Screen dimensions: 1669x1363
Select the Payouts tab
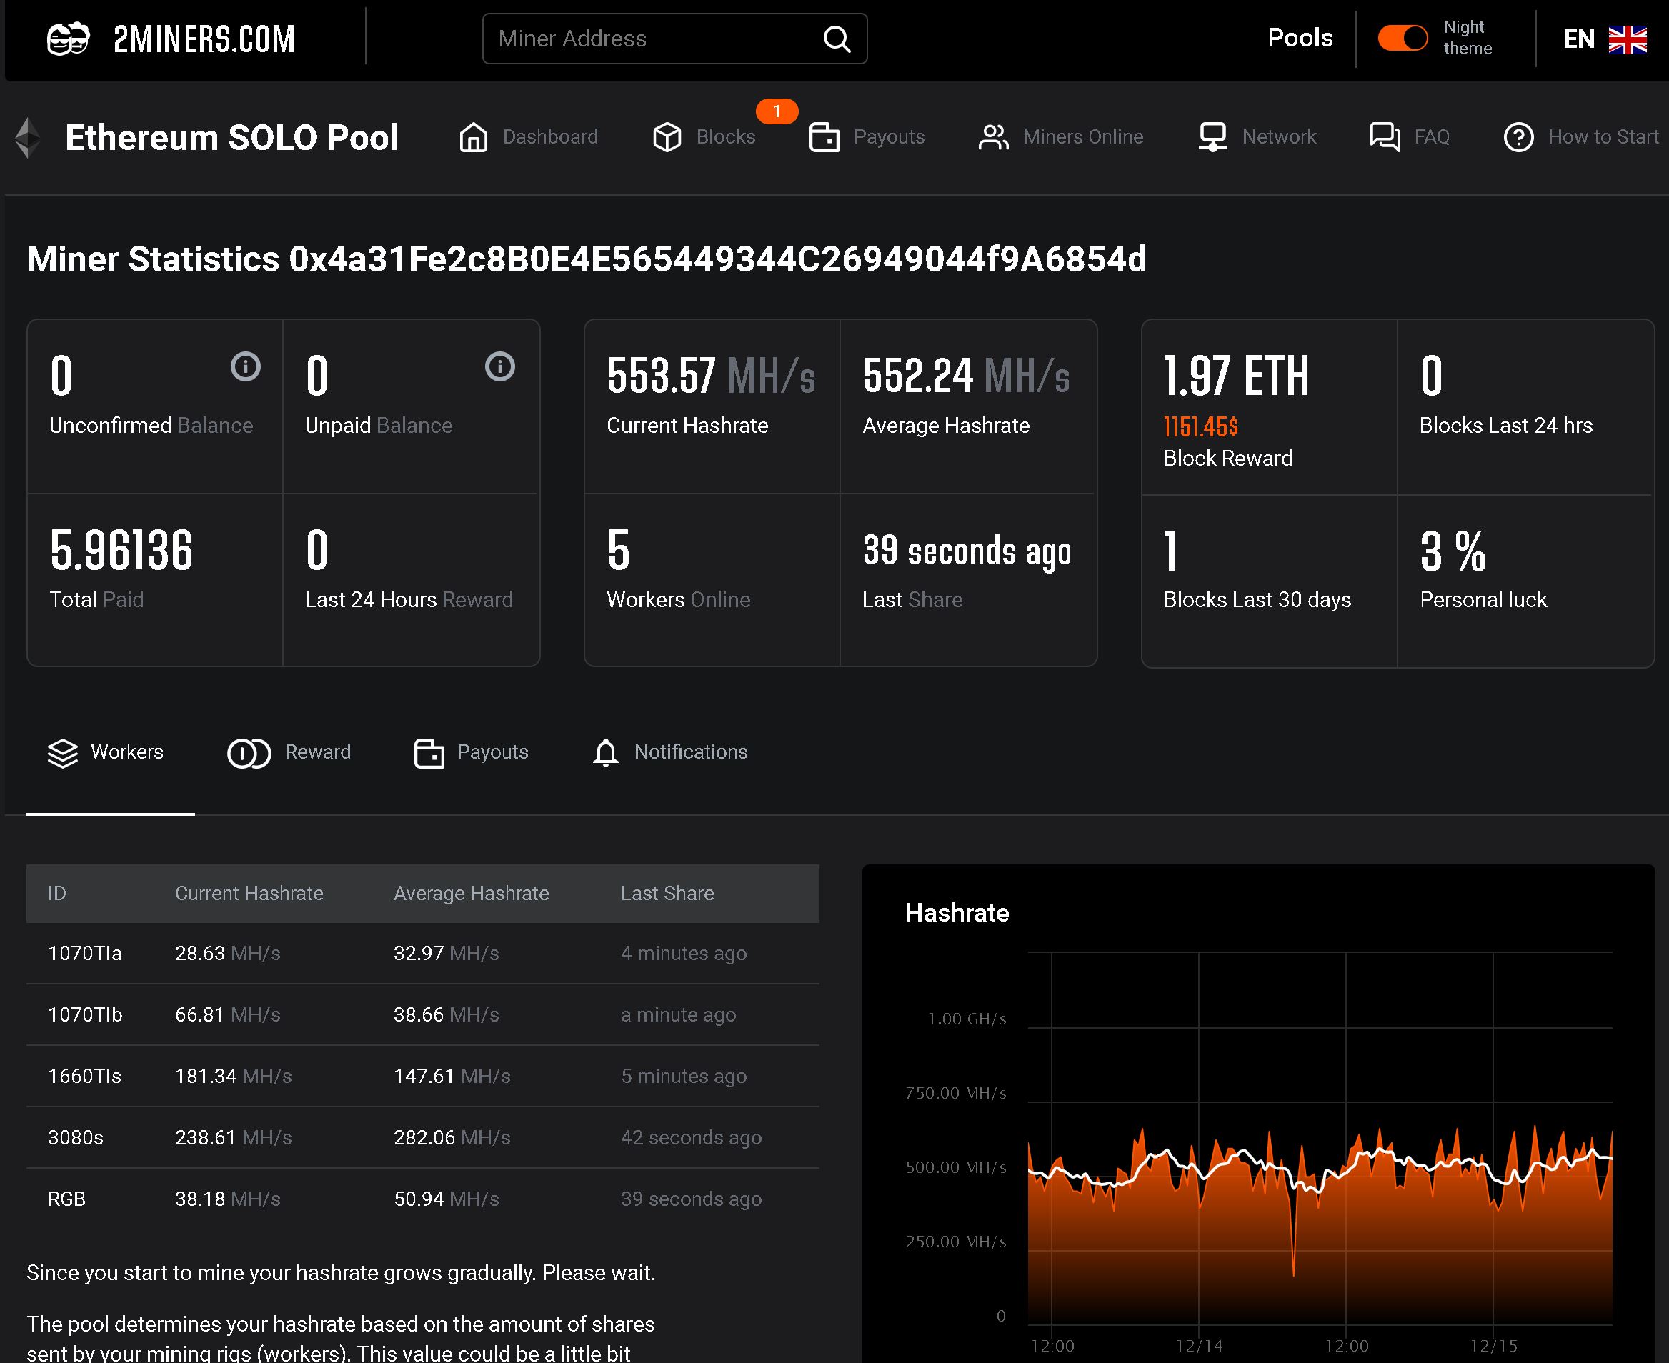pos(473,752)
